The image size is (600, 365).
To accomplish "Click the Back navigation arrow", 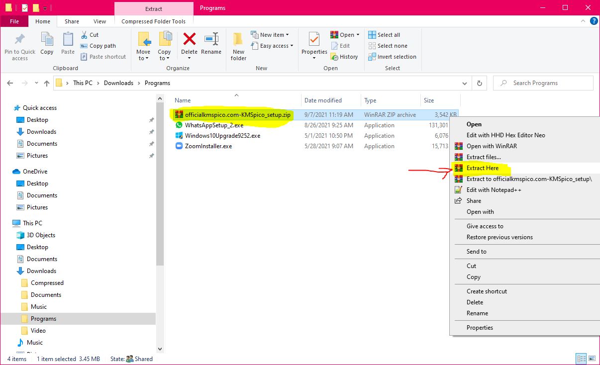I will click(x=10, y=83).
